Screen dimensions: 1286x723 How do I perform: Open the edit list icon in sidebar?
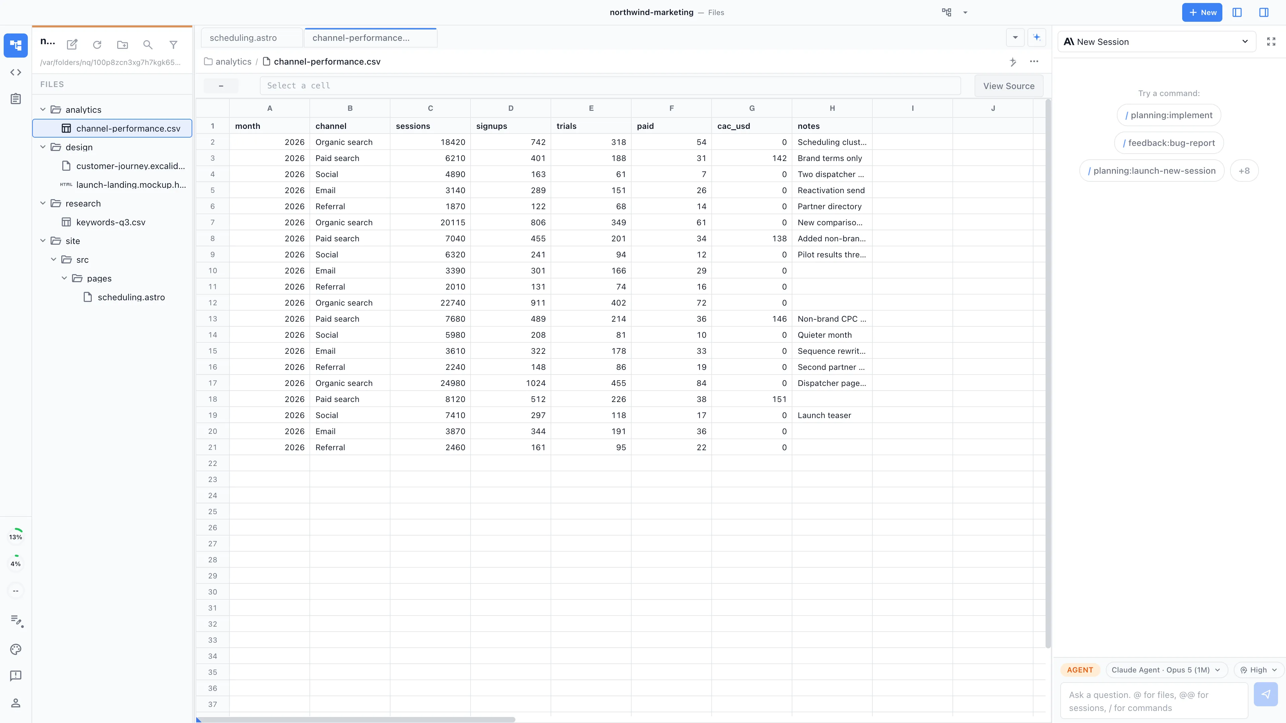click(x=16, y=620)
